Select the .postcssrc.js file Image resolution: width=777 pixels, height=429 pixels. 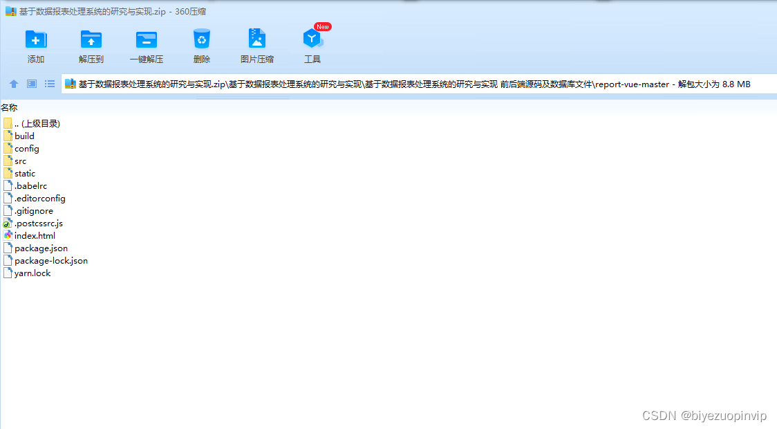click(38, 223)
